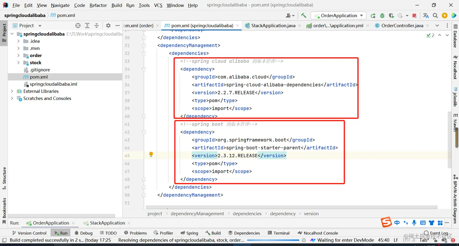Click the dependencyManagement breadcrumb
This screenshot has width=459, height=246.
[197, 214]
